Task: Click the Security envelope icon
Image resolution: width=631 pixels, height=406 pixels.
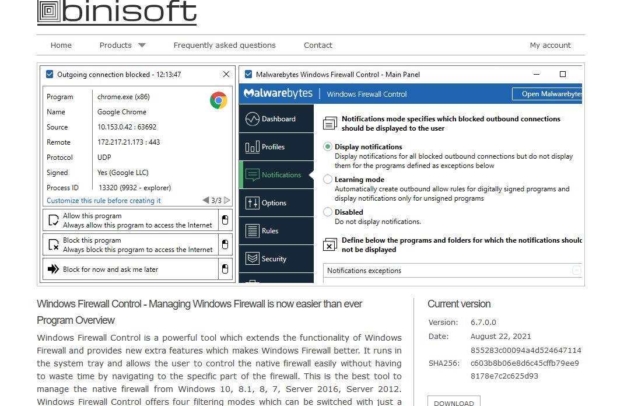Action: (x=253, y=259)
